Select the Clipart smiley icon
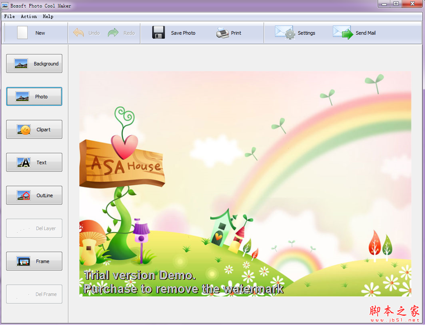425x325 pixels. coord(24,130)
